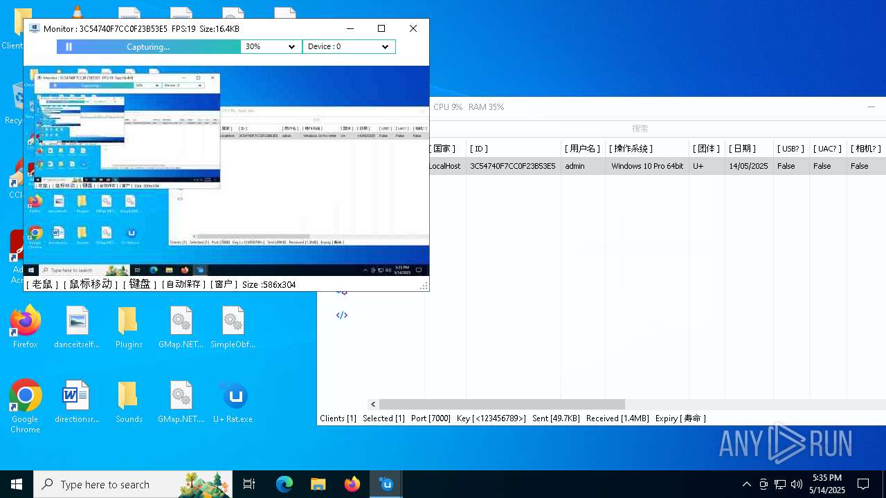Click the remote desktop preview in Monitor
The height and width of the screenshot is (498, 886).
(226, 172)
